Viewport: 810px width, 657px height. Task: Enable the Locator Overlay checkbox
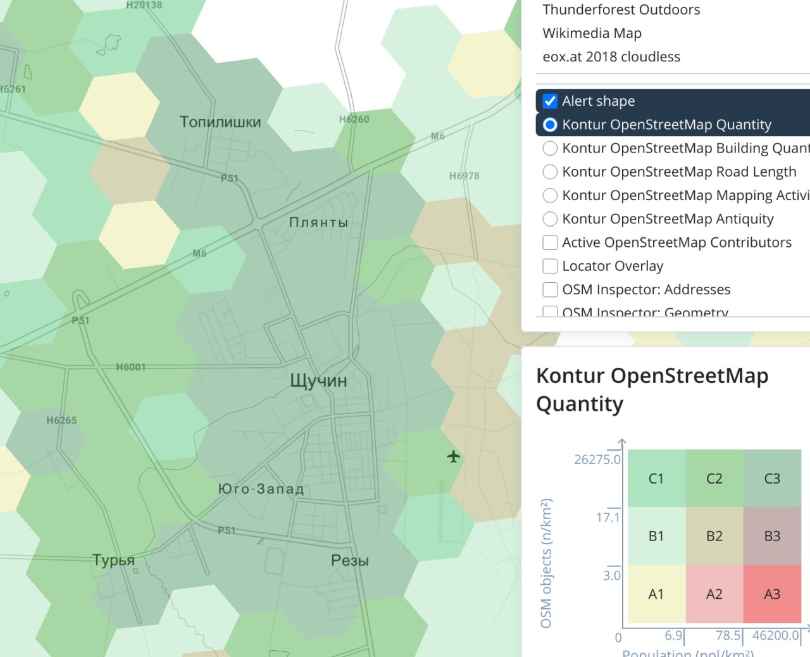(x=551, y=266)
